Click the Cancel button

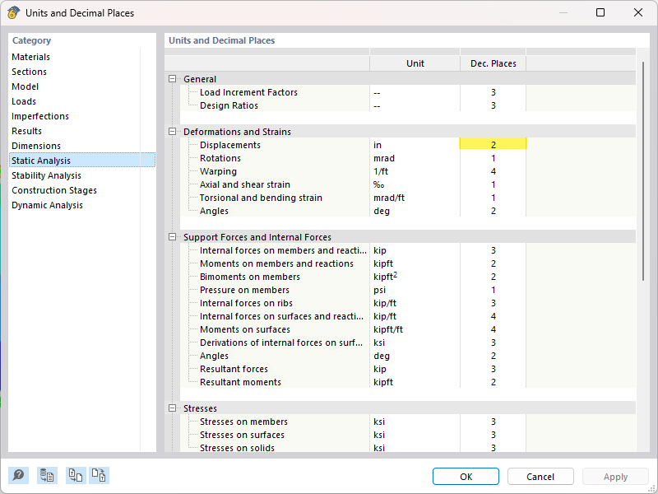point(540,476)
